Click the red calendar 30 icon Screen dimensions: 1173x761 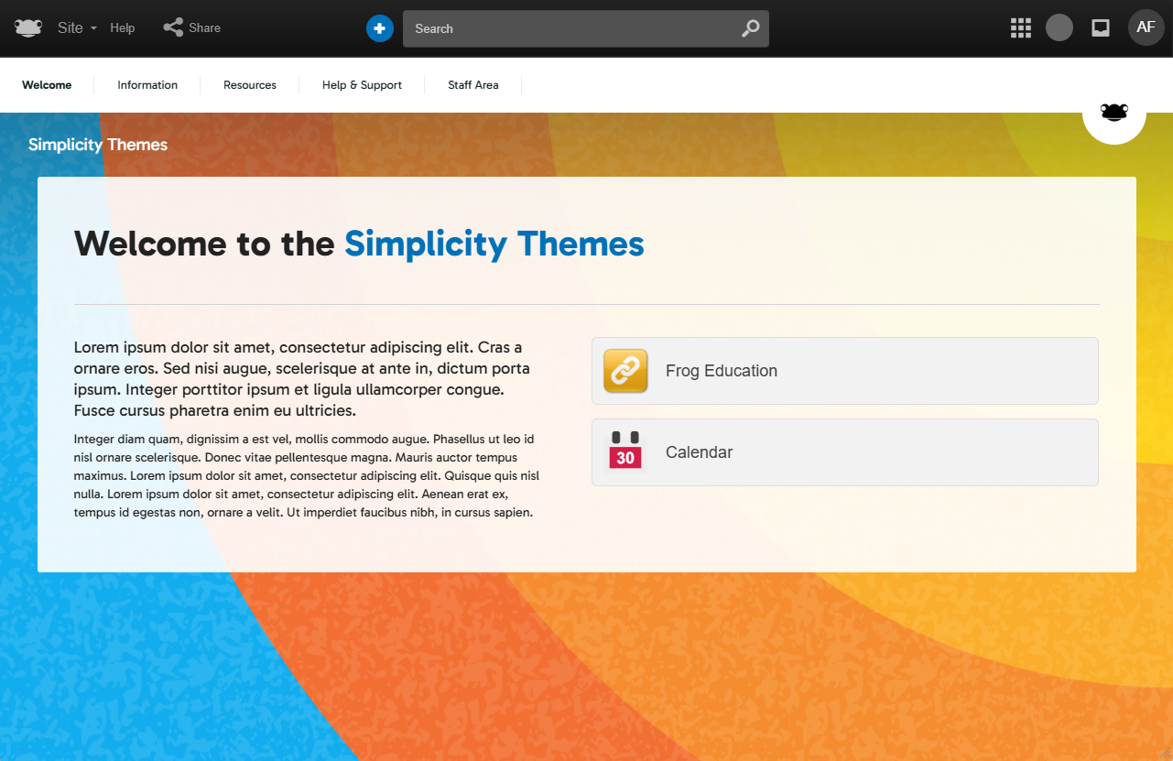click(625, 451)
